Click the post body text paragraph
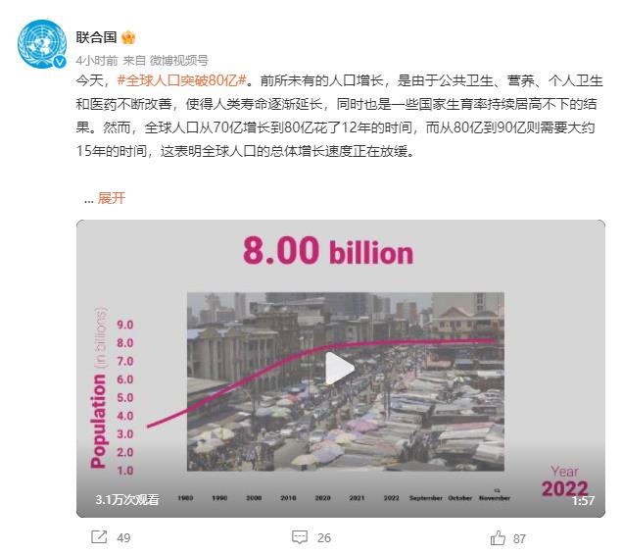This screenshot has height=555, width=622. (339, 116)
